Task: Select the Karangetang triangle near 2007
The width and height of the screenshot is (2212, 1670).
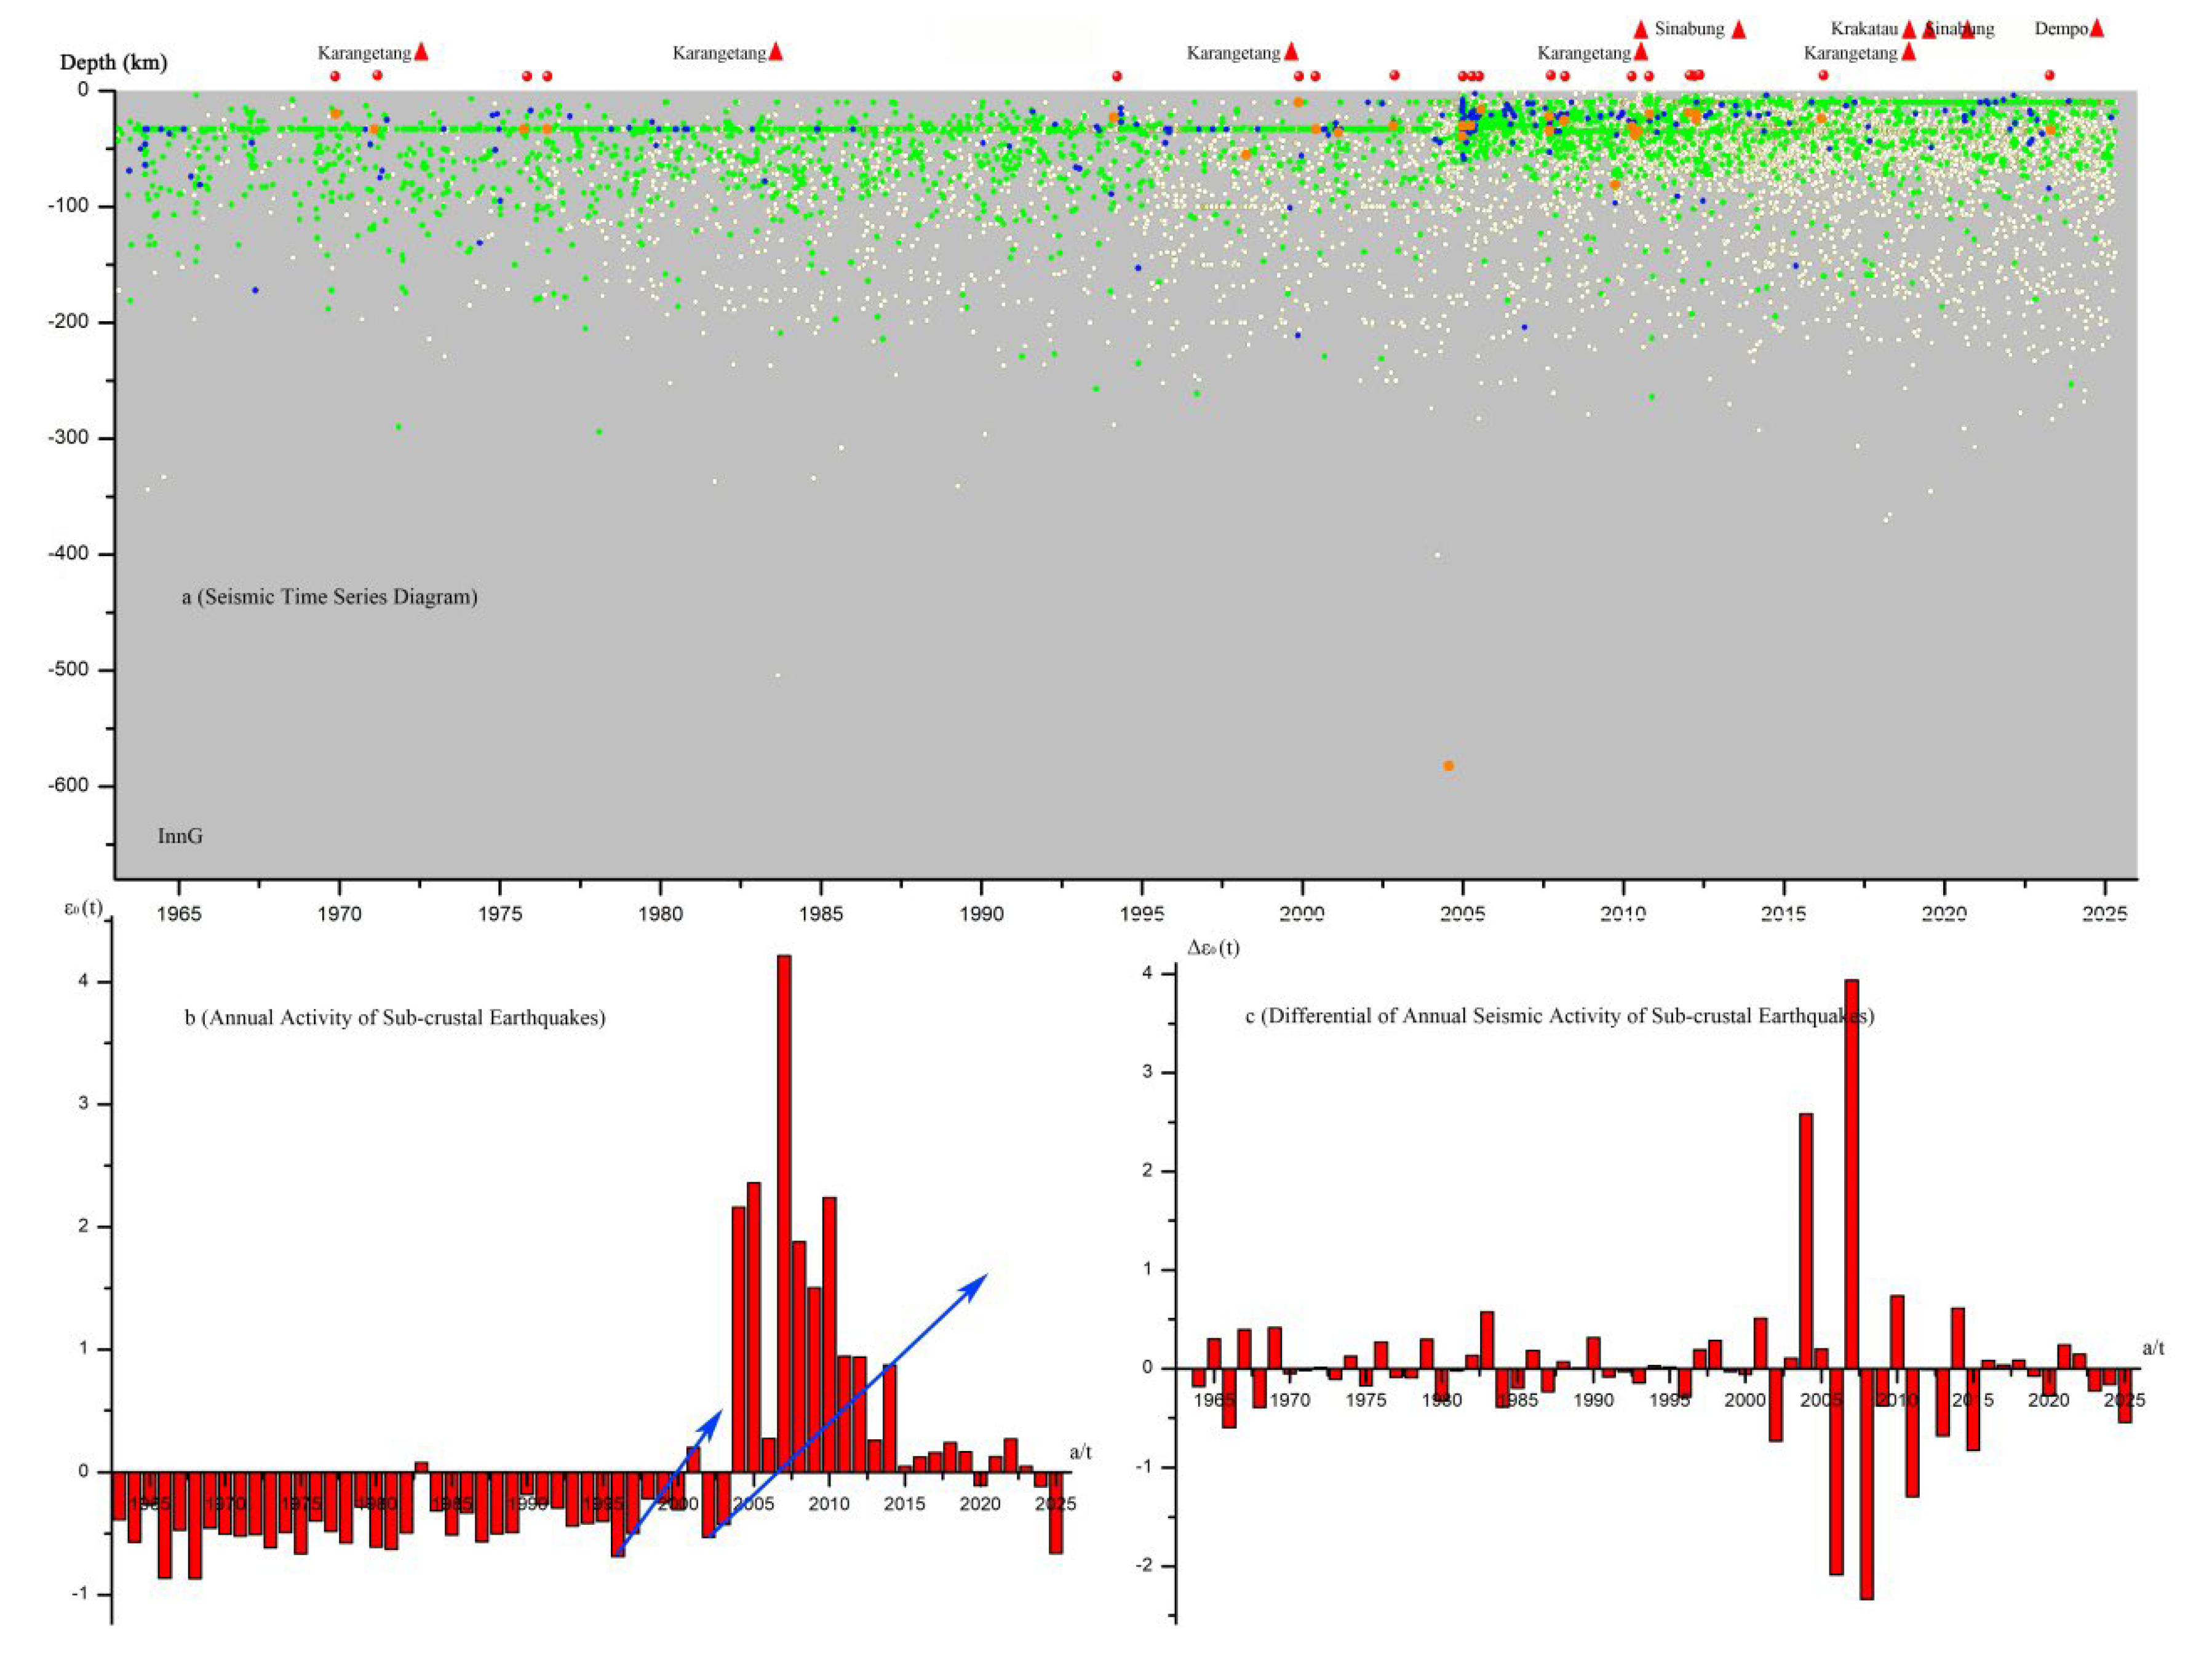Action: (x=1640, y=53)
